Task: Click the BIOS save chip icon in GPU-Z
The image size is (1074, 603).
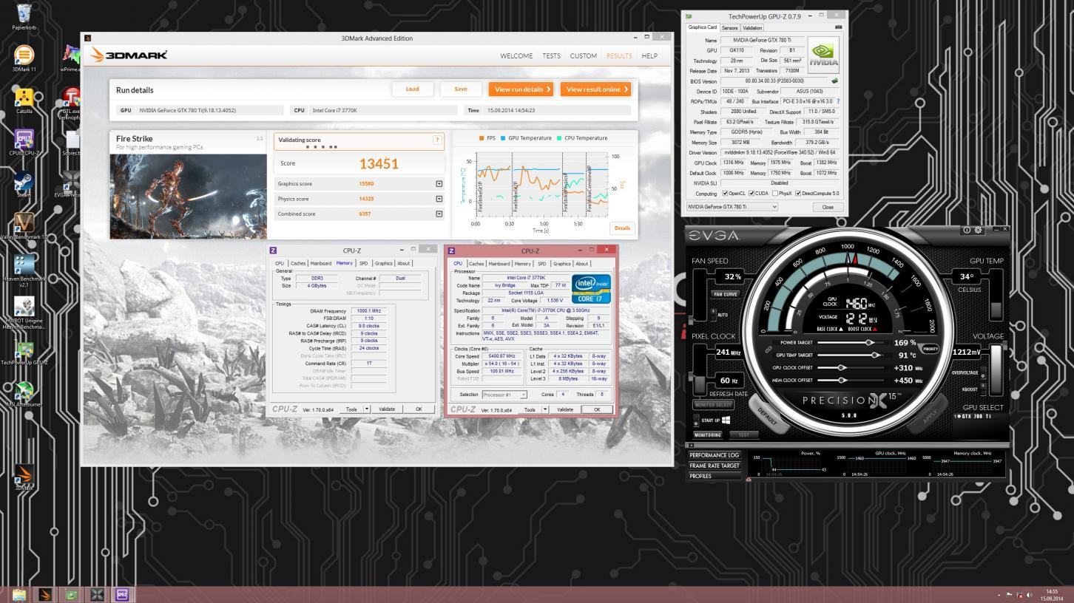Action: (834, 81)
